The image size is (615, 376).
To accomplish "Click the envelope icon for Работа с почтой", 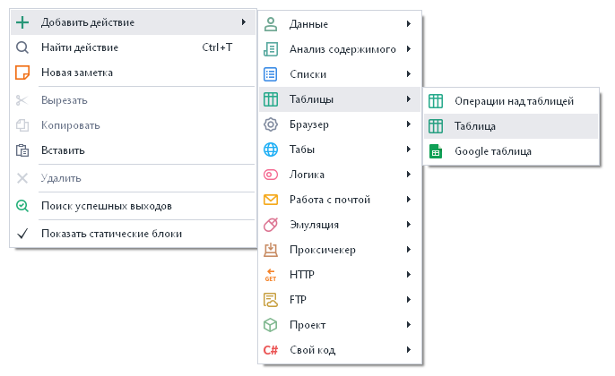I will tap(271, 199).
